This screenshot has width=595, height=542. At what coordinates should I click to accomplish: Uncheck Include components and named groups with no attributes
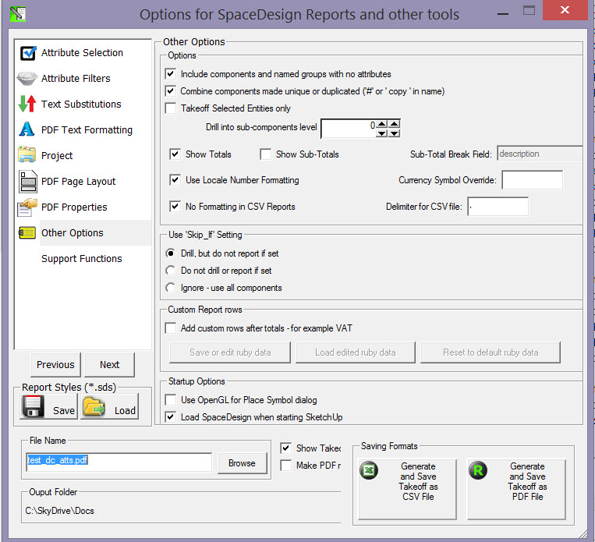tap(170, 73)
